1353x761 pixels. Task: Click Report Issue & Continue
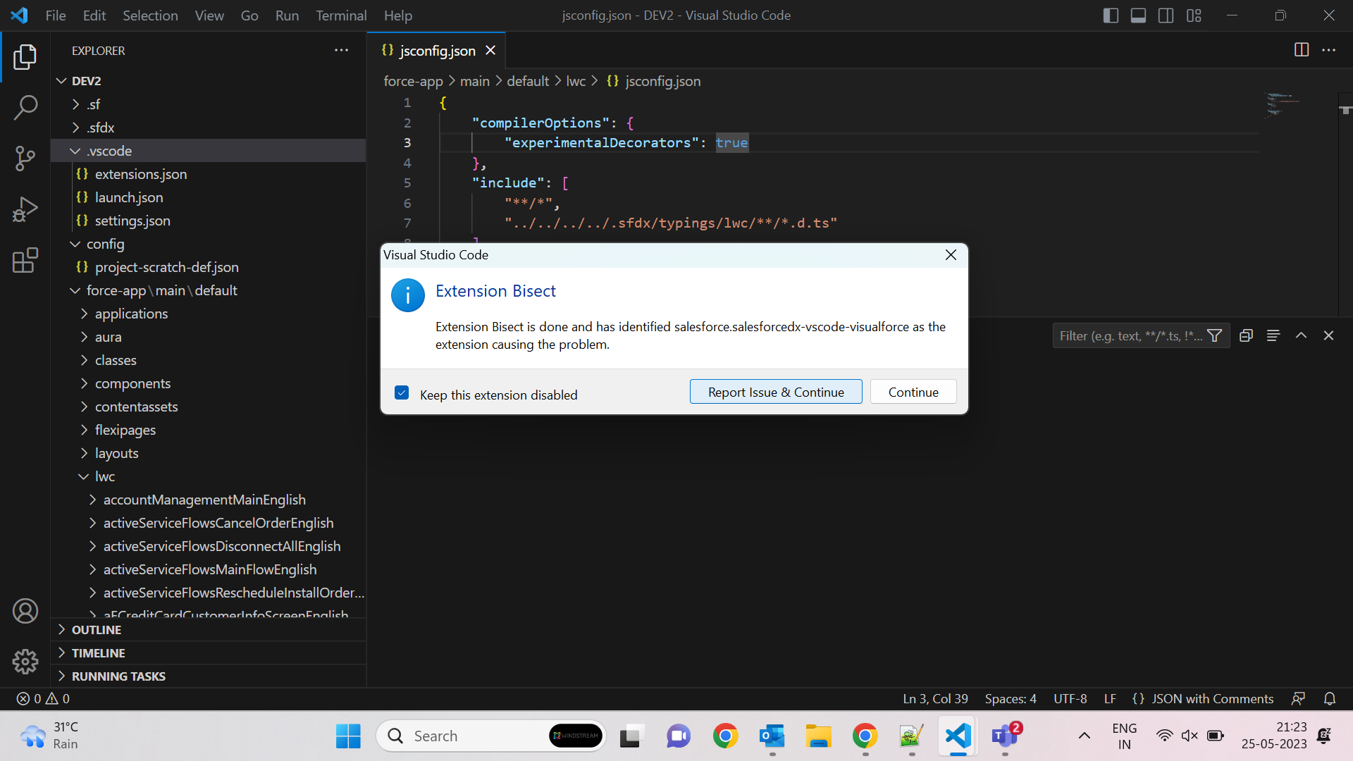775,391
